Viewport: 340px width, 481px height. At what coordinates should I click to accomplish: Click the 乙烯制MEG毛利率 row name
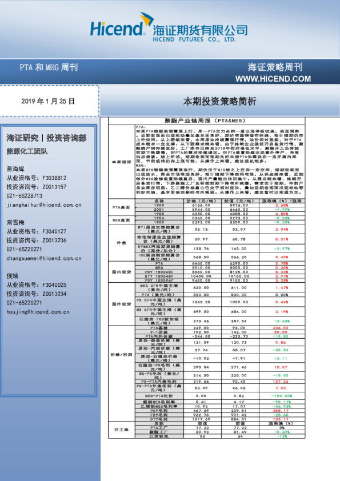[x=159, y=406]
